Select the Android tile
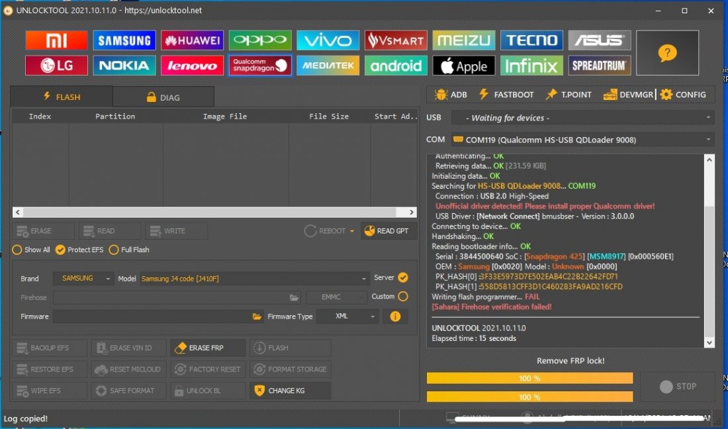728x429 pixels. (x=396, y=66)
